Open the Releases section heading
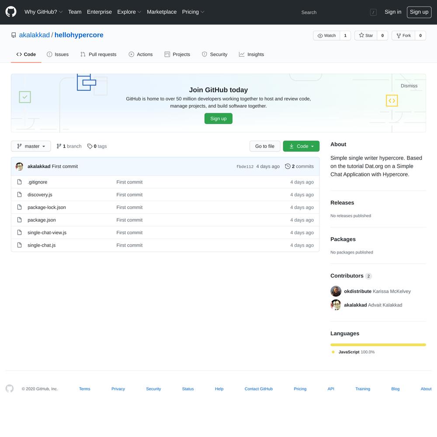The height and width of the screenshot is (437, 437). (342, 203)
